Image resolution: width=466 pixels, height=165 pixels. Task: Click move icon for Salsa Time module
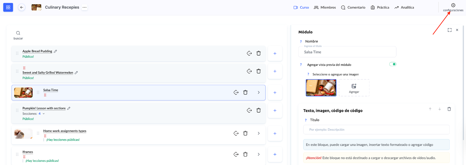tap(236, 92)
